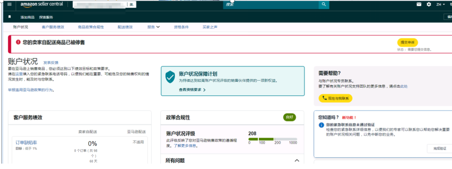Click the 此处 link in help panel
452x169 pixels.
[404, 86]
